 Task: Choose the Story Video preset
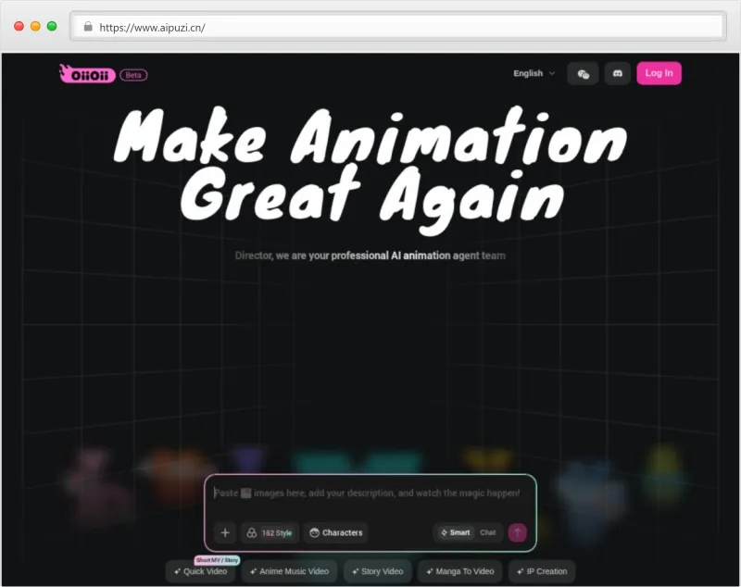pyautogui.click(x=378, y=571)
